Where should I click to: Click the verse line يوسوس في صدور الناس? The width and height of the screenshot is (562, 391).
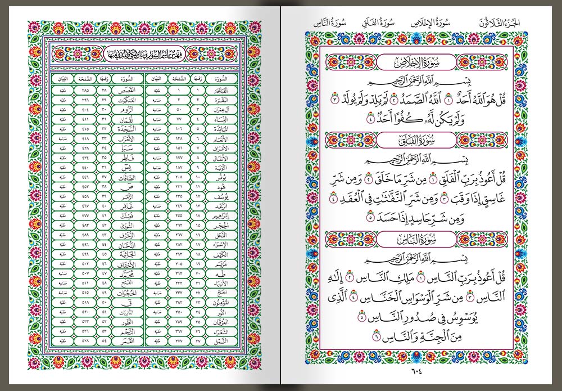pyautogui.click(x=418, y=317)
